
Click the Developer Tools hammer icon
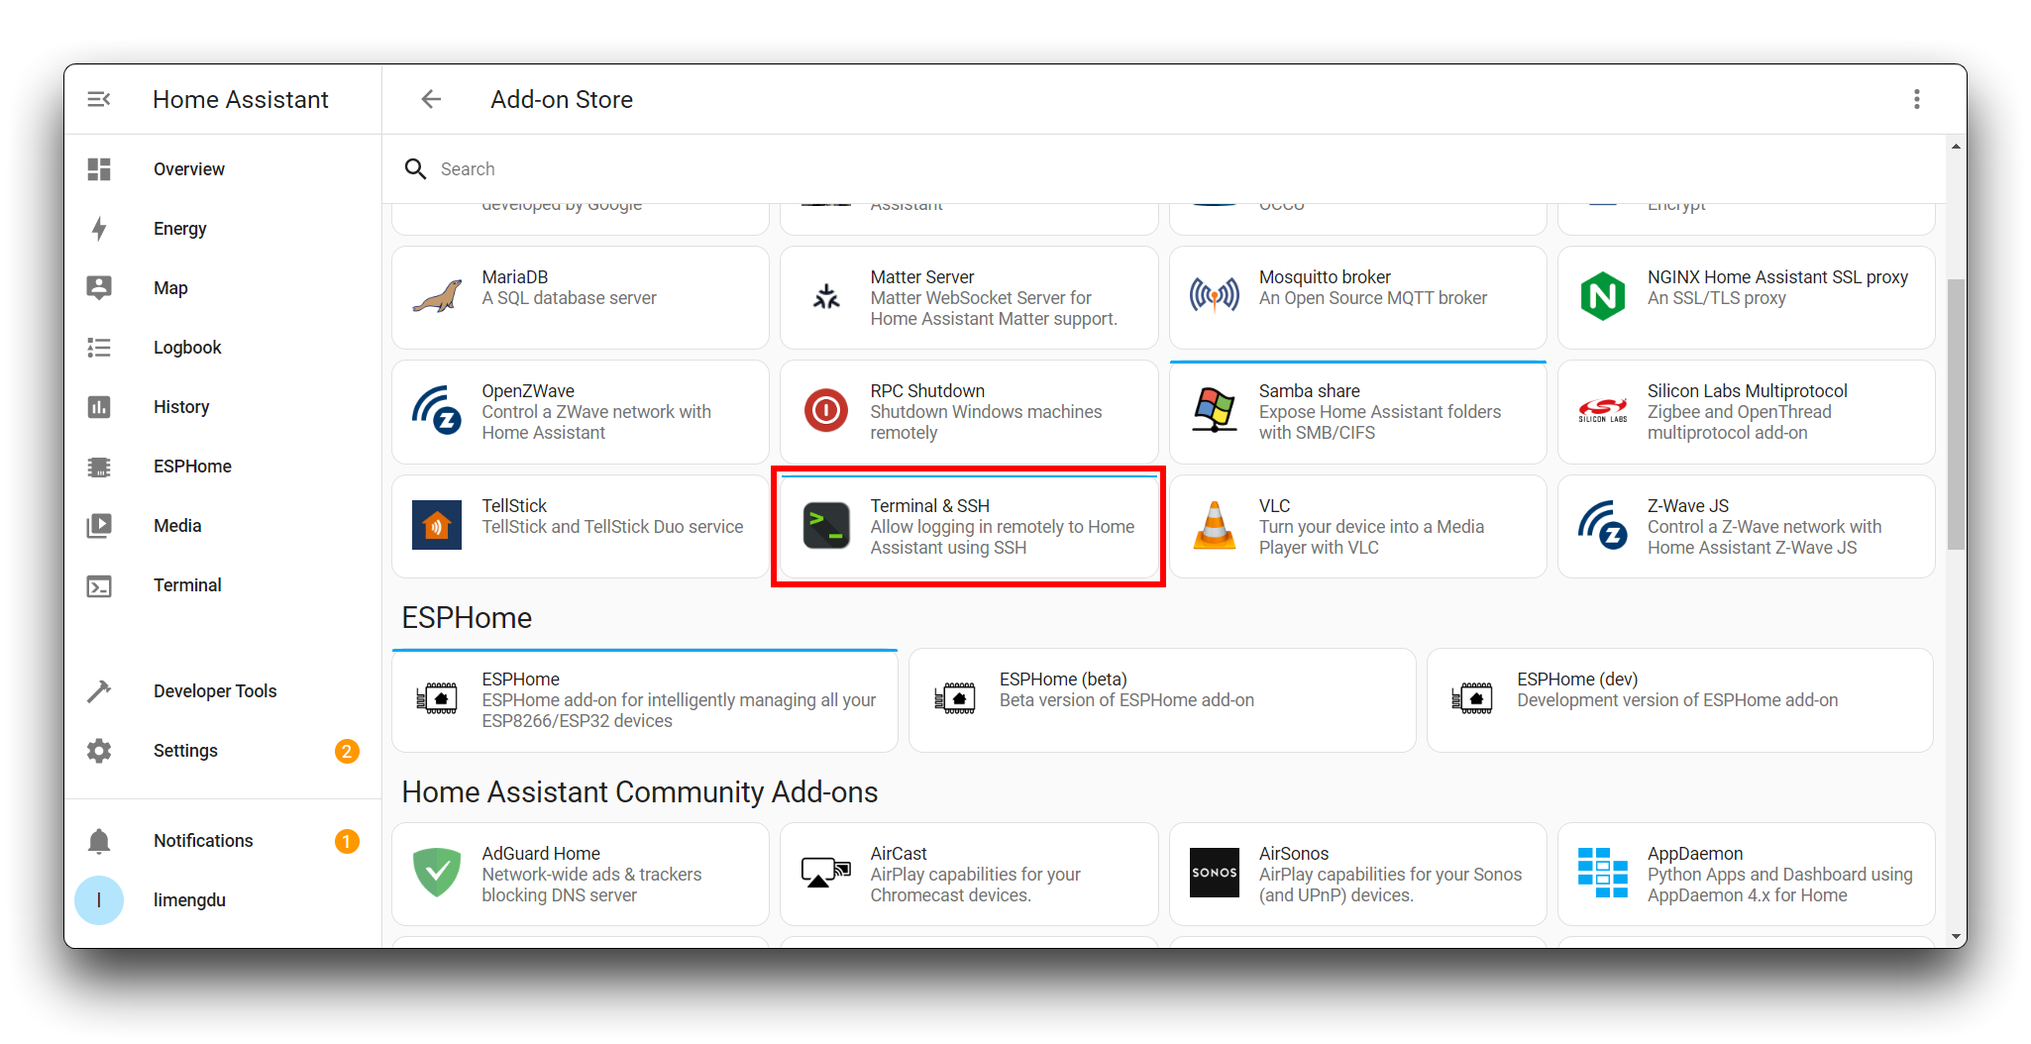[99, 691]
